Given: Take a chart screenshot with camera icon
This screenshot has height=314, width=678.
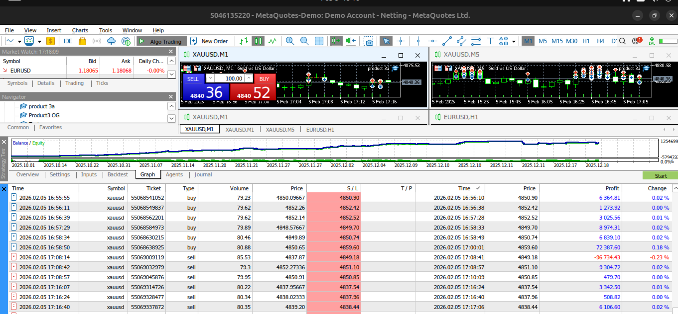Looking at the screenshot, I should coord(369,41).
